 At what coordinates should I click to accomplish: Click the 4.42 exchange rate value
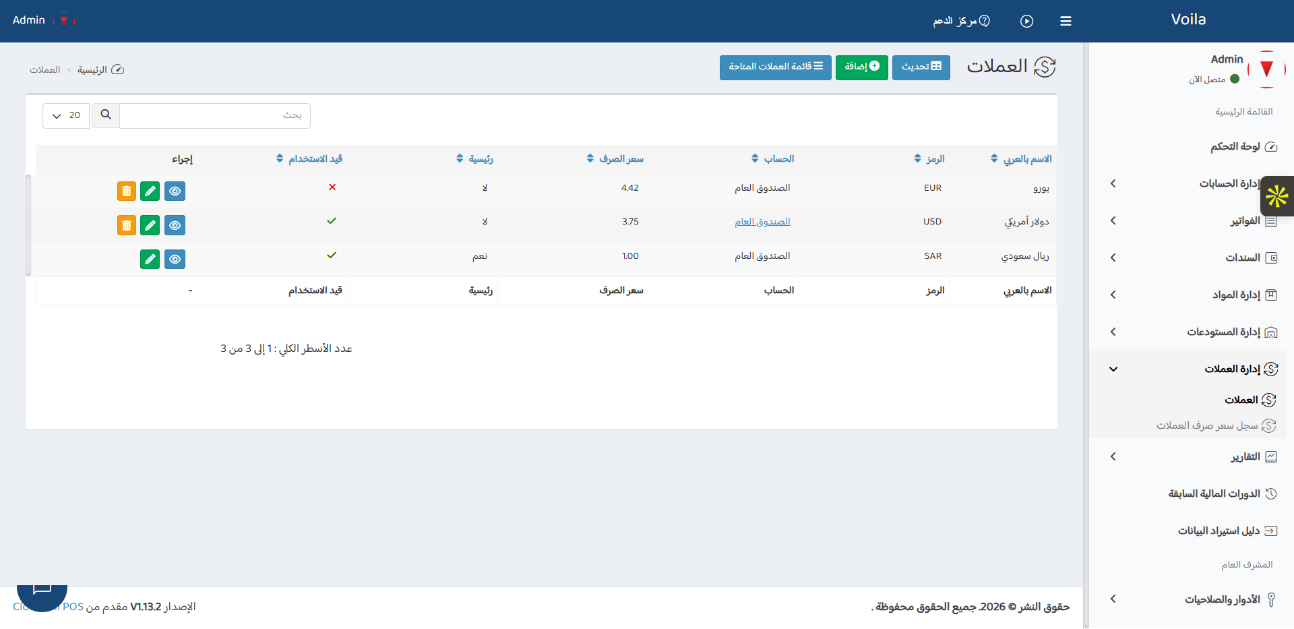630,188
